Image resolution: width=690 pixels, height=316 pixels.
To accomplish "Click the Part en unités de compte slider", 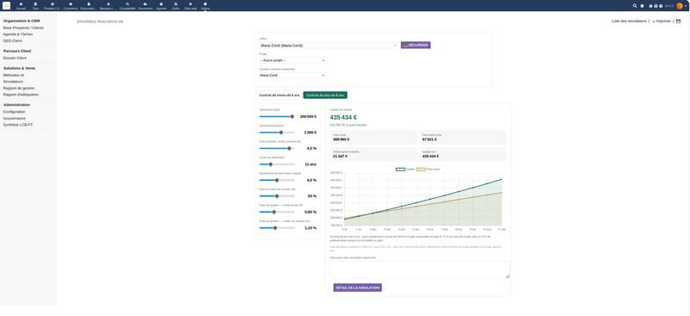I will pos(277,196).
